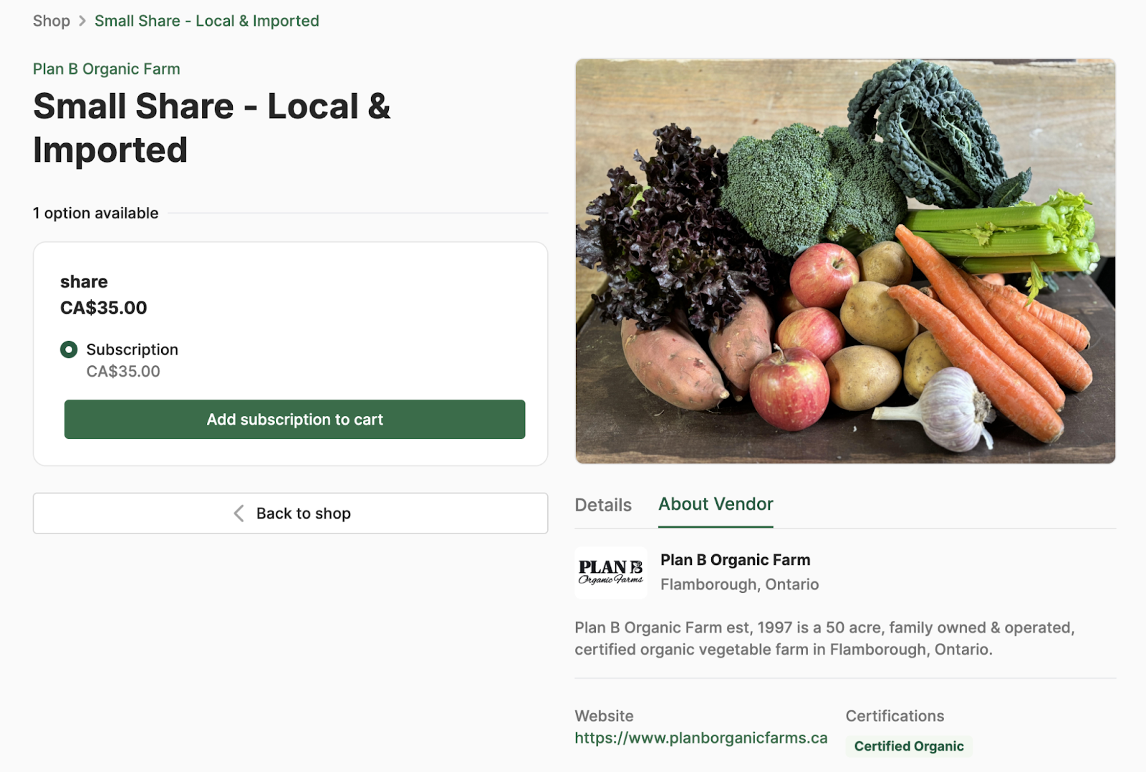Select the About Vendor tab
Screen dimensions: 1146x772
pos(715,504)
